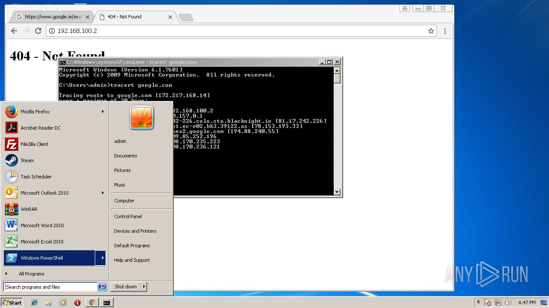The height and width of the screenshot is (308, 549).
Task: Open Pictures library
Action: click(122, 170)
